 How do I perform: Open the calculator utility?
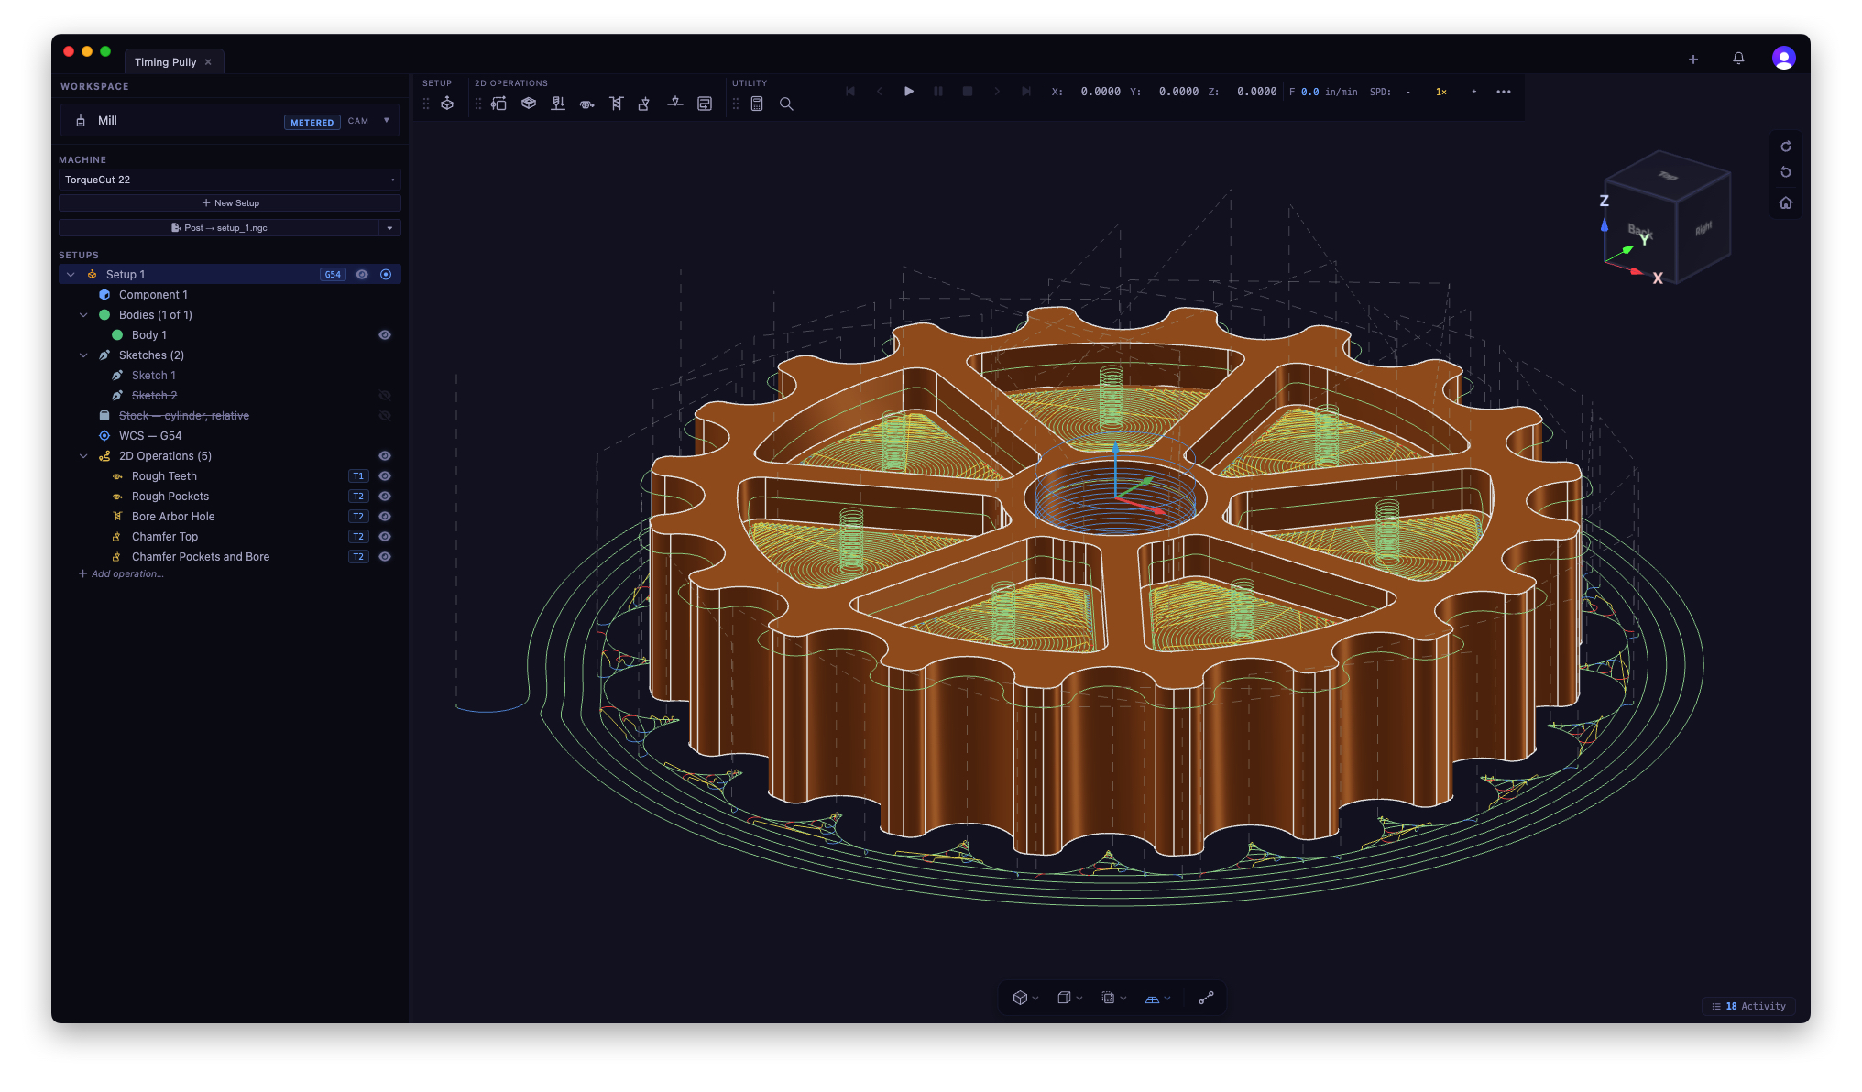[757, 104]
